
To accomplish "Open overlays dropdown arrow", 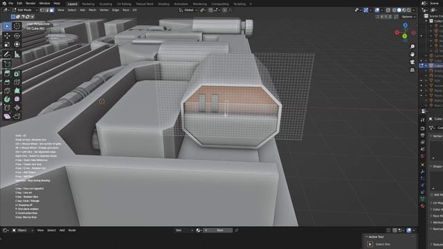I will coord(381,10).
